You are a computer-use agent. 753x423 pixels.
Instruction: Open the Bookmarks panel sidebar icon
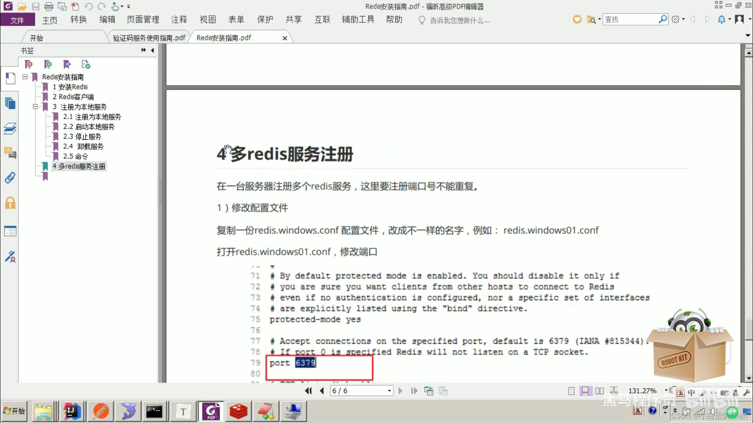tap(10, 78)
